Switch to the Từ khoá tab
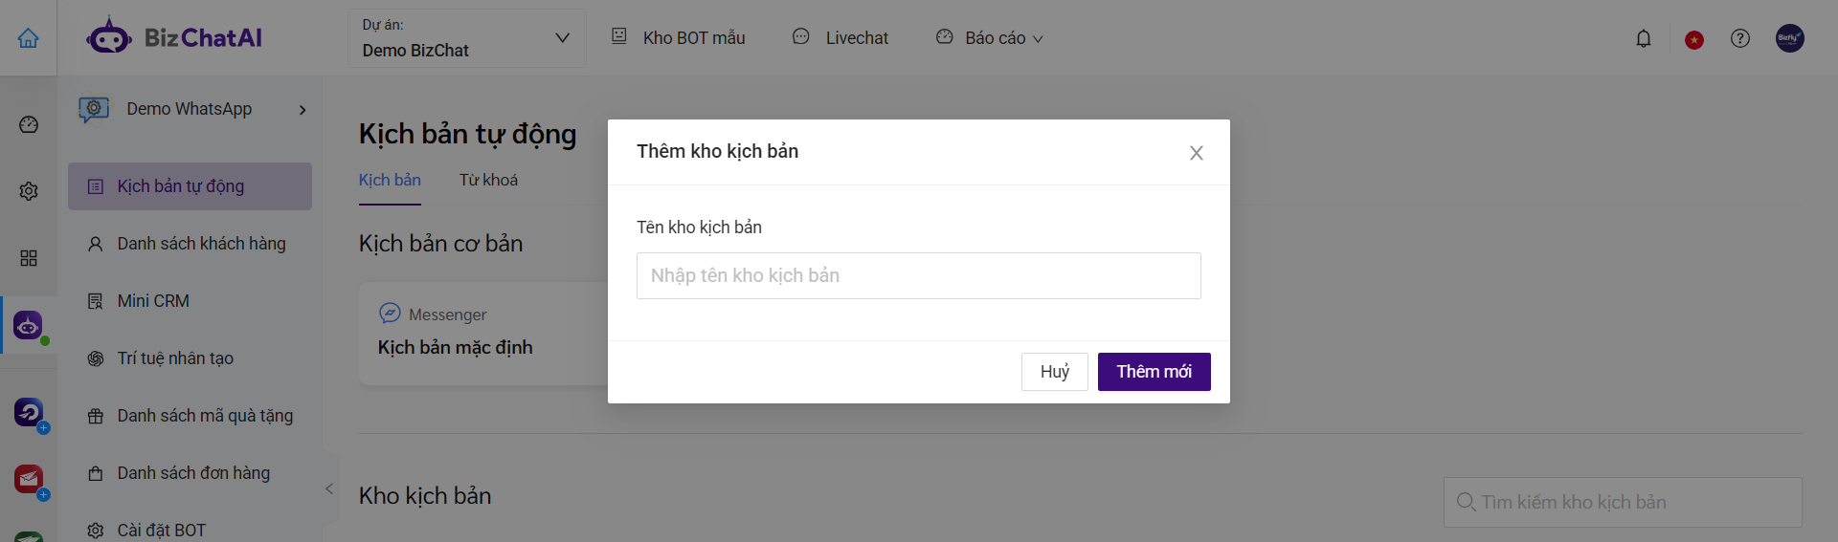This screenshot has width=1838, height=542. coord(488,180)
